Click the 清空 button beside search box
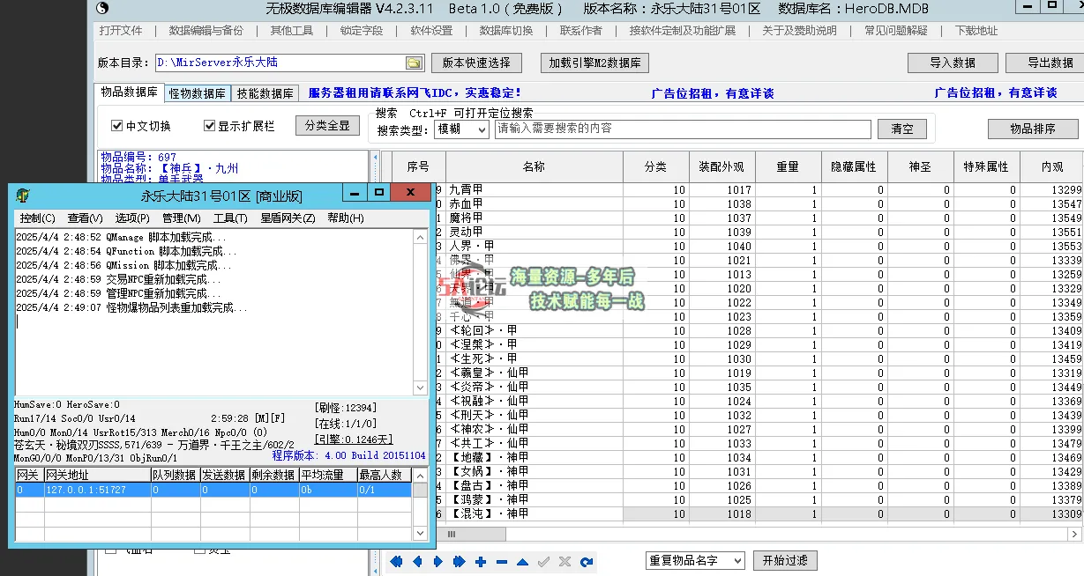 pos(902,129)
